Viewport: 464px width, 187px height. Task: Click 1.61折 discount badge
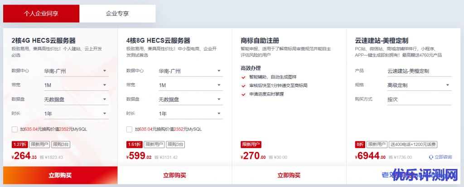pyautogui.click(x=134, y=145)
